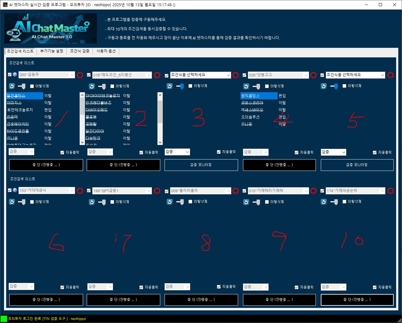
Task: Click the red gear beside 026^양봉고고 dropdown
Action: [x=313, y=75]
